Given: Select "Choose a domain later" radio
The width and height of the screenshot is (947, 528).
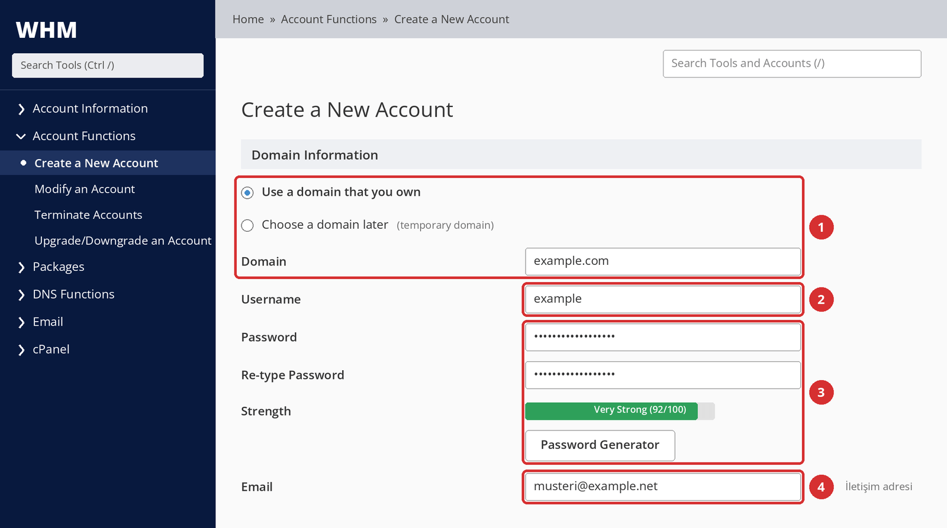Looking at the screenshot, I should click(x=247, y=225).
